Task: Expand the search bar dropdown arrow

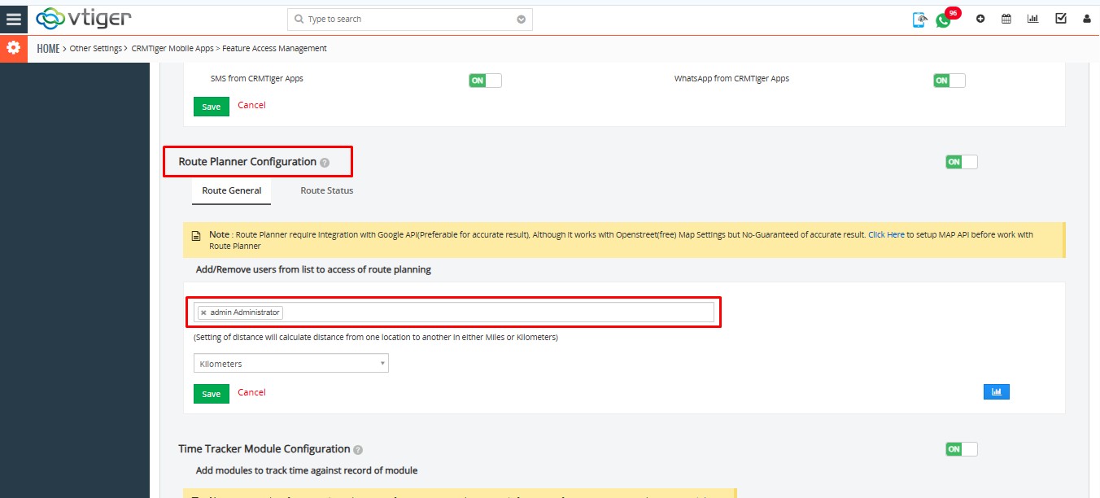Action: pyautogui.click(x=521, y=20)
